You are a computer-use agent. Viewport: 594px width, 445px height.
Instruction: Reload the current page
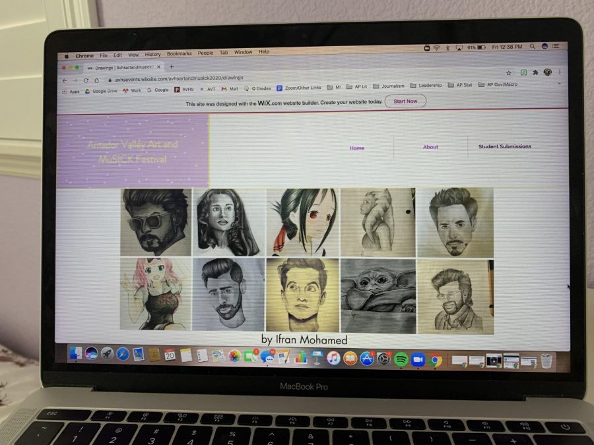[x=86, y=80]
